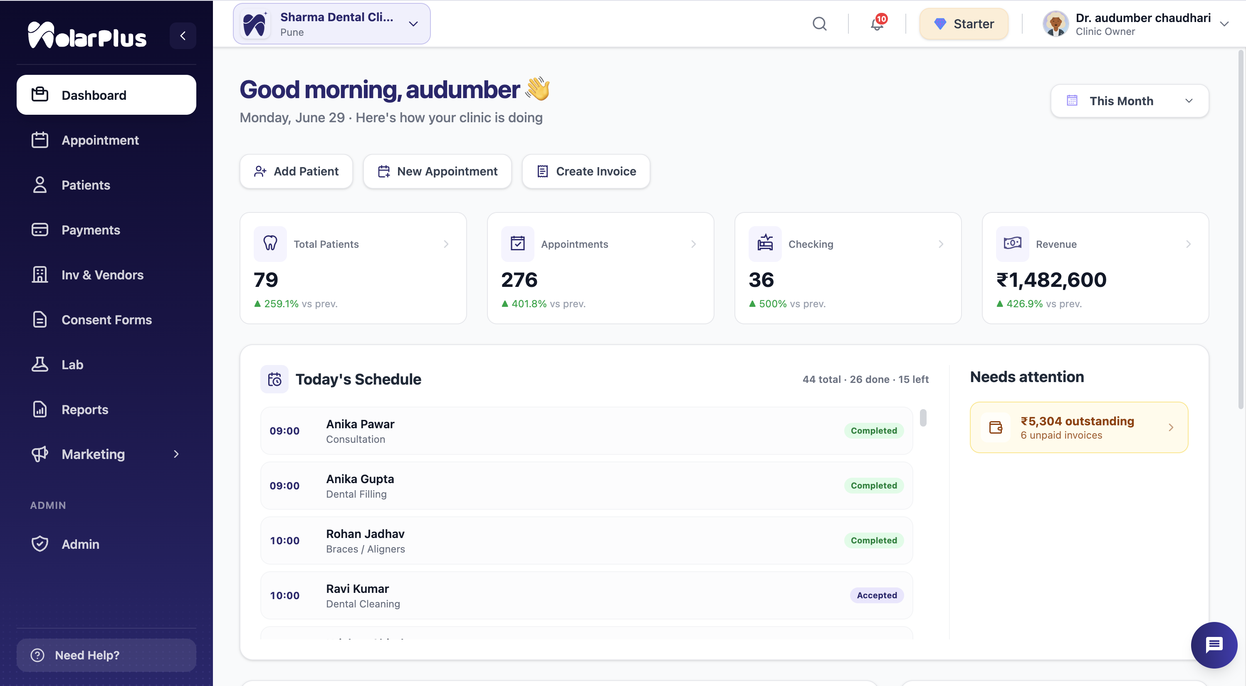Click Today's Schedule calendar-clock icon
Image resolution: width=1246 pixels, height=686 pixels.
coord(274,379)
